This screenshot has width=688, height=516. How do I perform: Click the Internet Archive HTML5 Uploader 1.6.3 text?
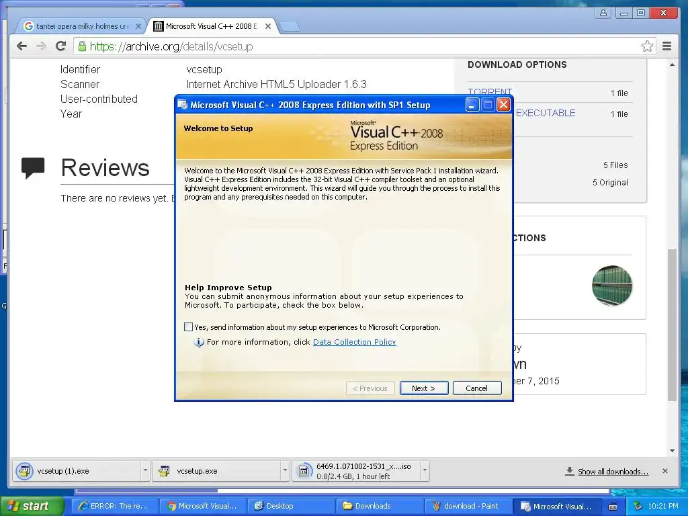tap(276, 84)
